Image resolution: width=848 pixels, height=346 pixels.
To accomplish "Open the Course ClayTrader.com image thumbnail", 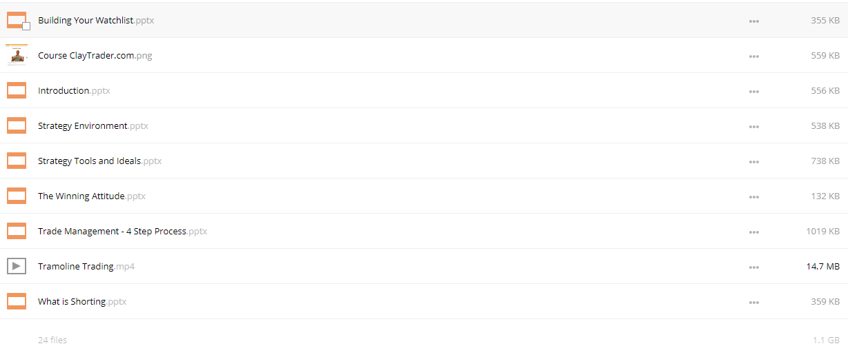I will click(x=17, y=55).
